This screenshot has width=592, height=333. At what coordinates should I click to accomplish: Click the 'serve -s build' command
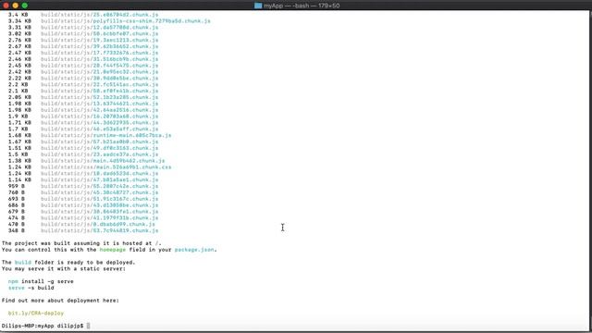[31, 288]
